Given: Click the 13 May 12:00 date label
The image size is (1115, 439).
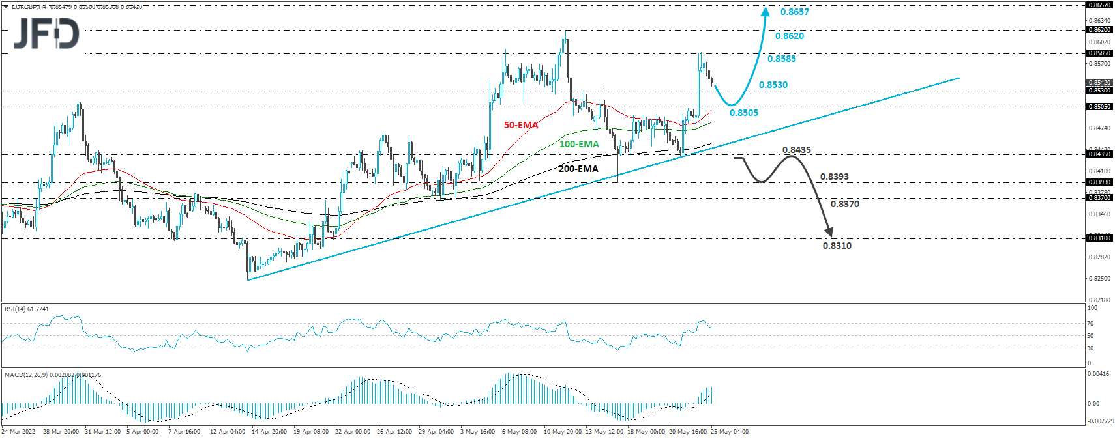Looking at the screenshot, I should click(x=604, y=432).
